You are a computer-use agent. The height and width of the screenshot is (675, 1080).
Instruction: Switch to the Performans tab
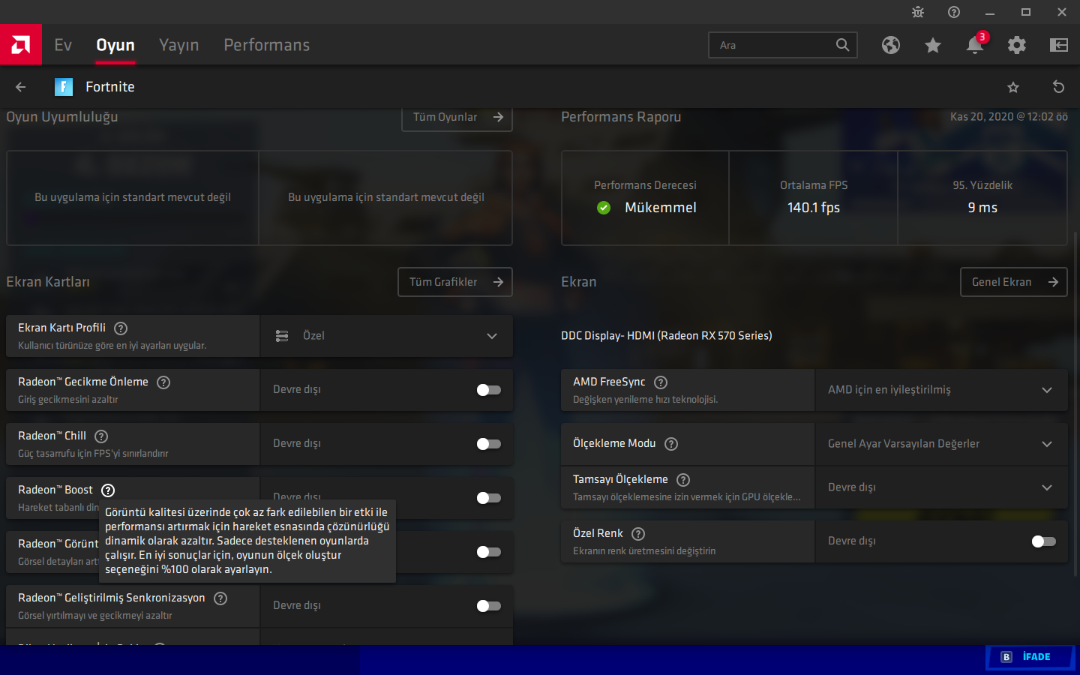[x=267, y=45]
